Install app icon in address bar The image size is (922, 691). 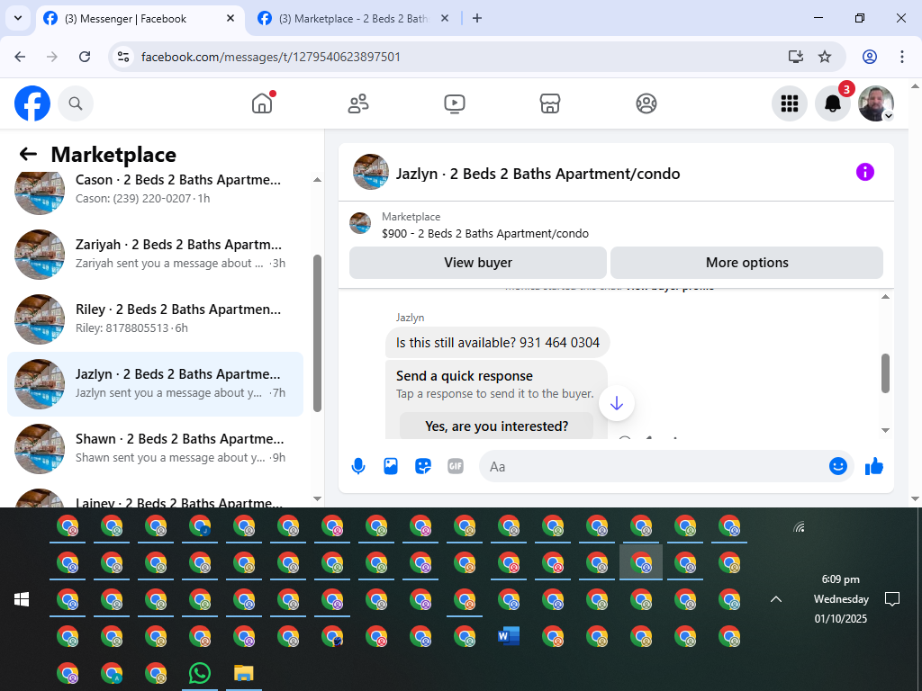tap(796, 57)
